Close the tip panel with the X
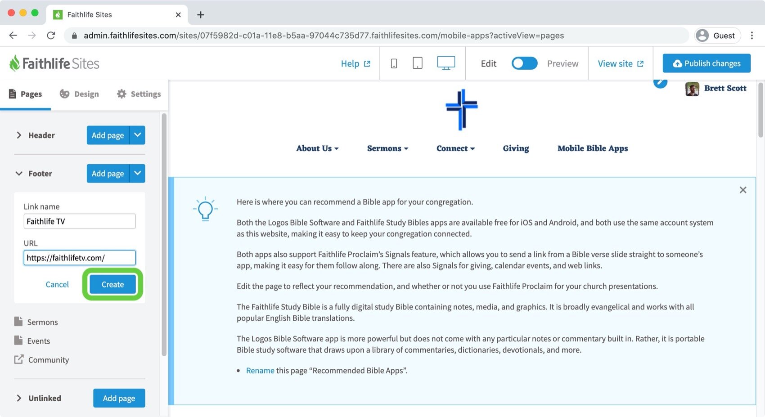Image resolution: width=765 pixels, height=417 pixels. 743,190
